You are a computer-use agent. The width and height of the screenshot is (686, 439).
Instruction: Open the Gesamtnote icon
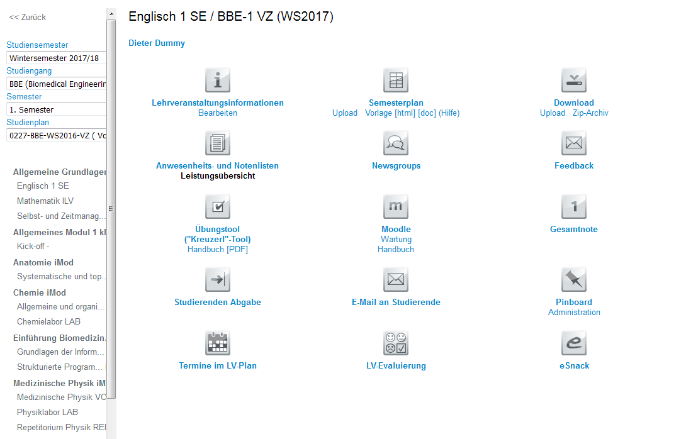[573, 207]
